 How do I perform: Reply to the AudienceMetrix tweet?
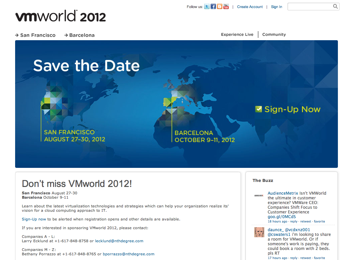(x=294, y=221)
